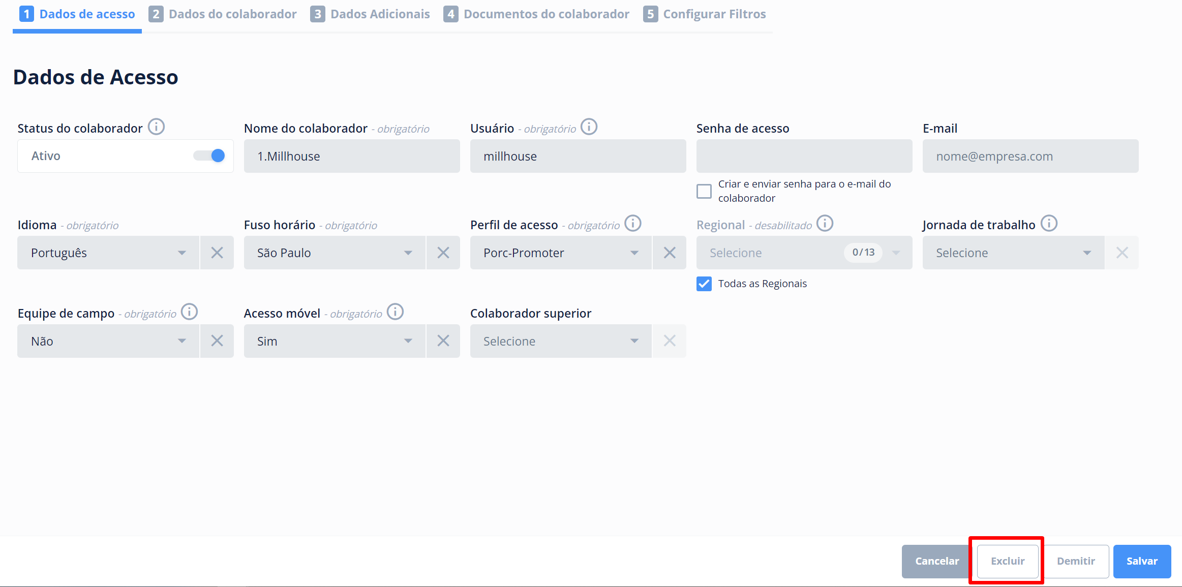The height and width of the screenshot is (587, 1182).
Task: Switch to Dados do colaborador tab
Action: [x=223, y=14]
